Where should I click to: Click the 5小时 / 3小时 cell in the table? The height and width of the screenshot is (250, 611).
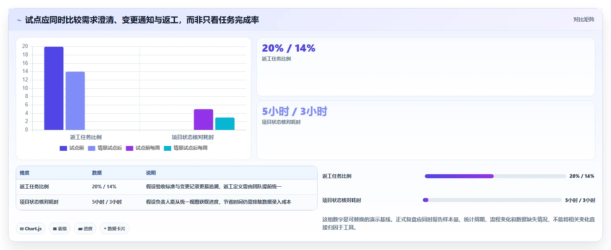107,202
